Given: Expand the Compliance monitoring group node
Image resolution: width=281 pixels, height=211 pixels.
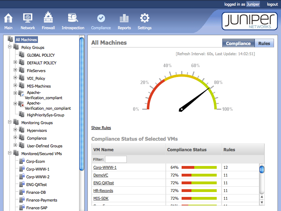Looking at the screenshot, I should [15, 137].
